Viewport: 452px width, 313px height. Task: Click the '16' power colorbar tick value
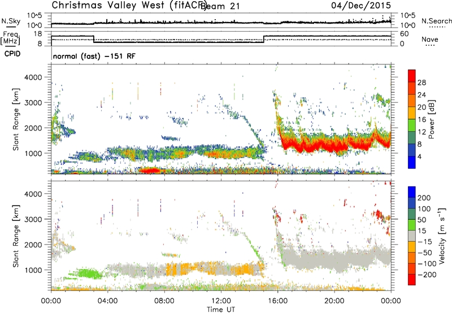(421, 120)
